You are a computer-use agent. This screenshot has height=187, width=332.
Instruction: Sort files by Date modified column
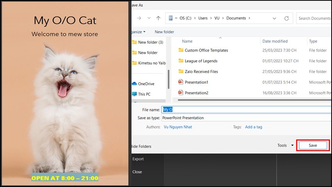(x=275, y=41)
